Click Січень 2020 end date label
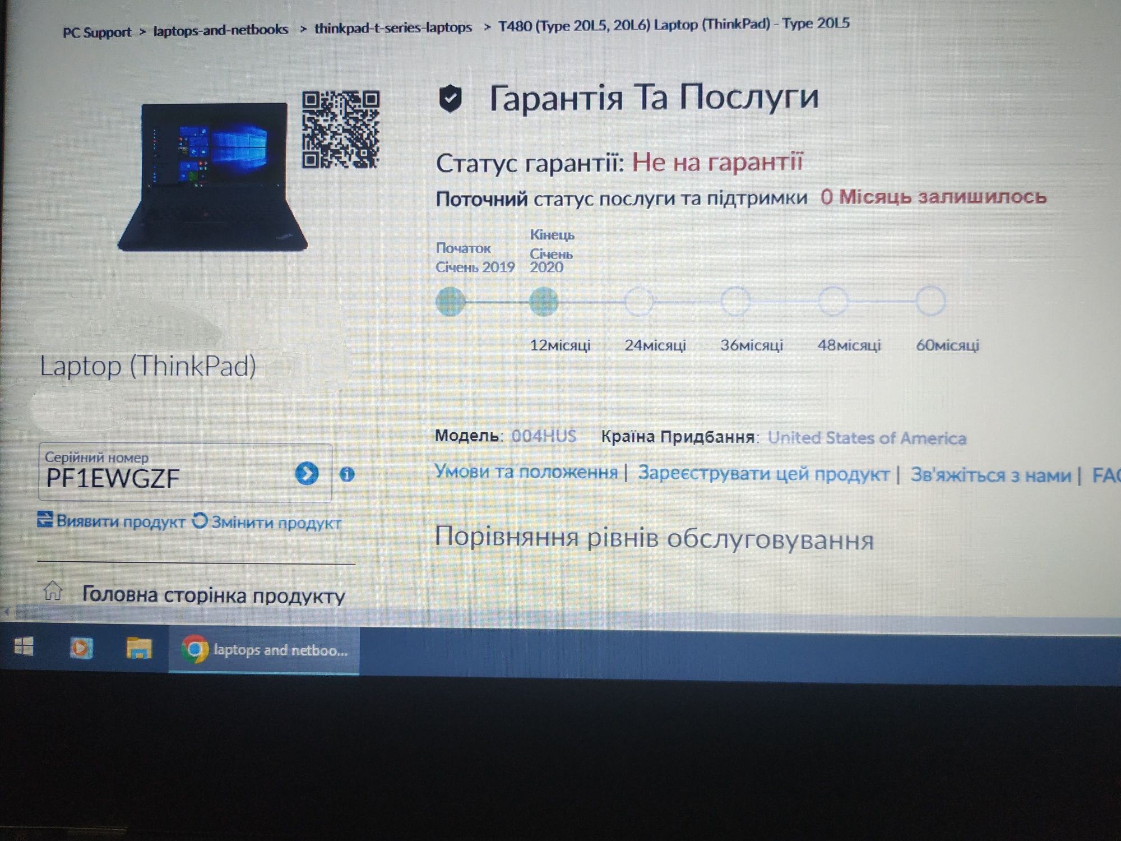1121x841 pixels. (552, 261)
